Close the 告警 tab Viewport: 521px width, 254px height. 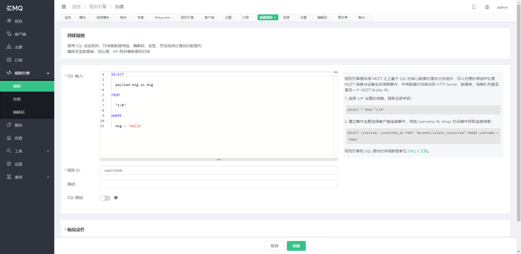(x=146, y=18)
